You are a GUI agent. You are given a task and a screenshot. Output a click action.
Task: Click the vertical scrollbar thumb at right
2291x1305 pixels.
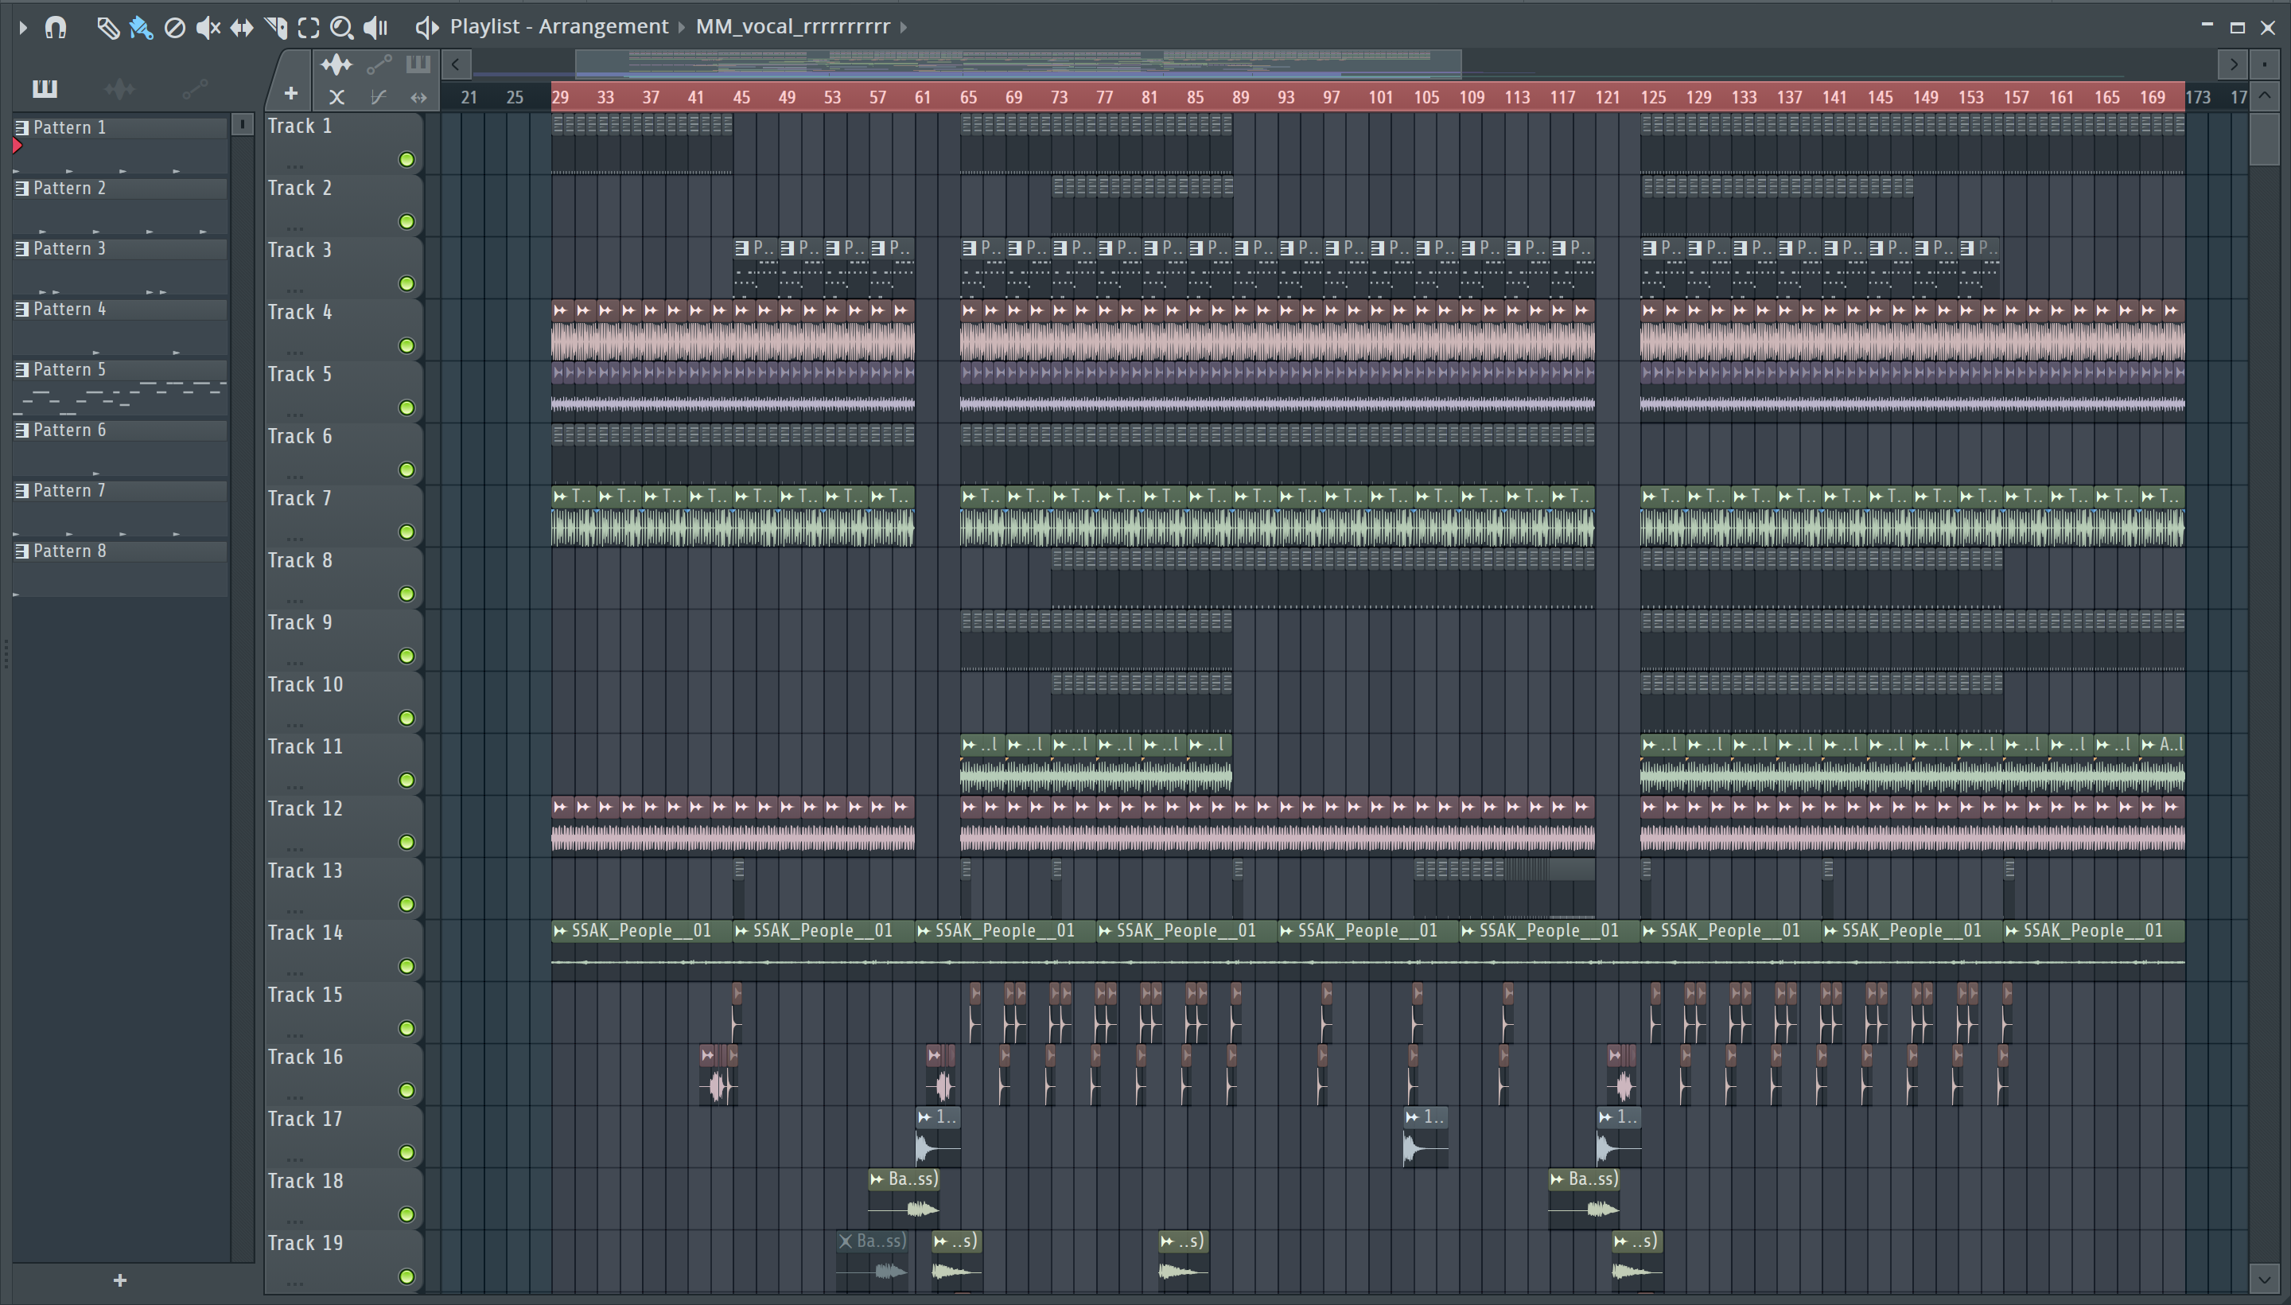click(x=2264, y=138)
